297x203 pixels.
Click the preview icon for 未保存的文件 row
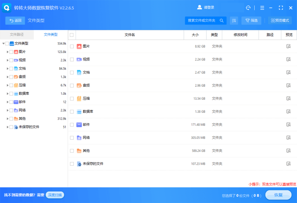[288, 164]
